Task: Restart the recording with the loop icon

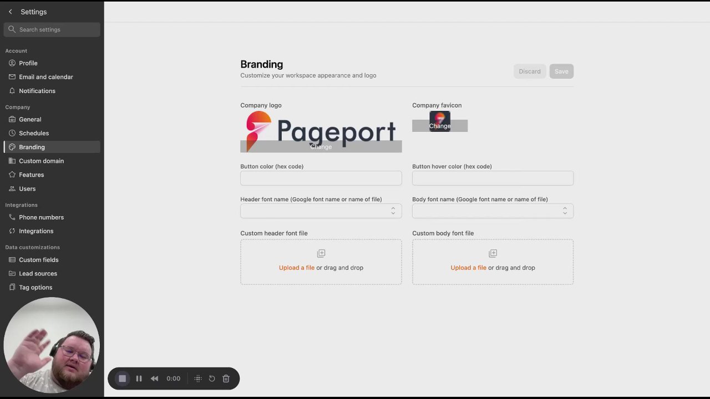Action: (212, 378)
